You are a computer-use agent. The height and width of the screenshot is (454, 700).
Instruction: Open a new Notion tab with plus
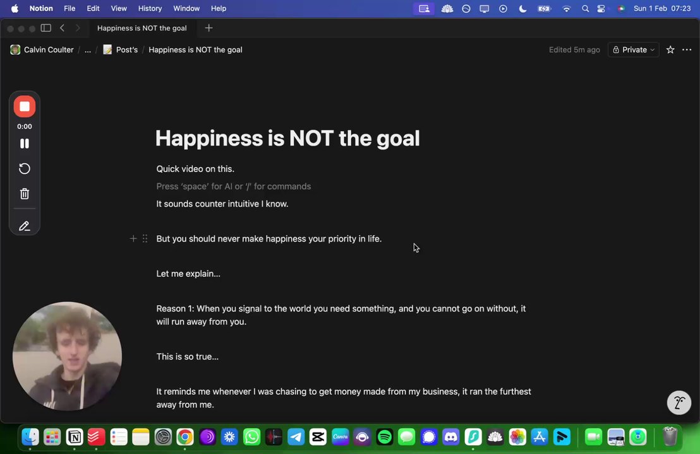[208, 28]
